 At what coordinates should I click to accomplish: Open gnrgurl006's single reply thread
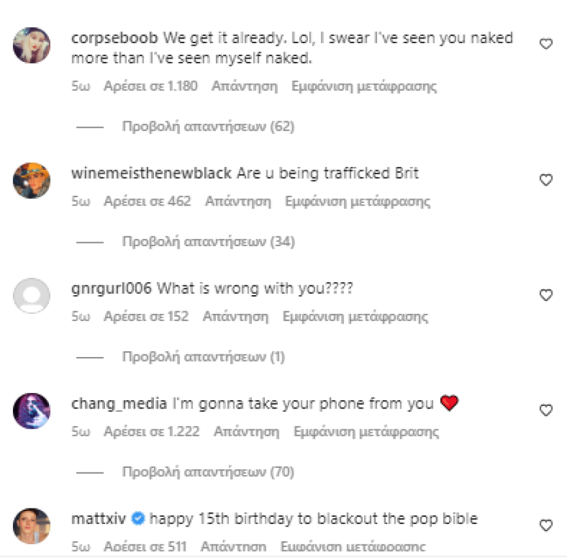click(203, 356)
